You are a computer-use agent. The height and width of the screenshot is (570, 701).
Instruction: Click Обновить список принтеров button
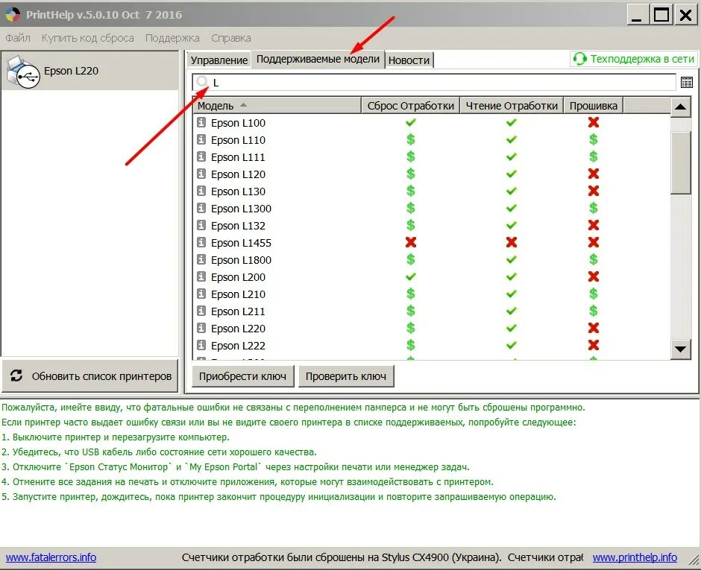[x=89, y=376]
